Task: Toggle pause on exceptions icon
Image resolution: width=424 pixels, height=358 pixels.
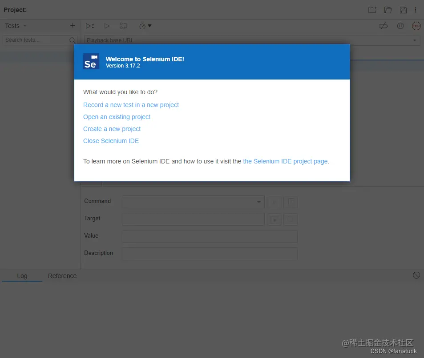Action: click(400, 26)
